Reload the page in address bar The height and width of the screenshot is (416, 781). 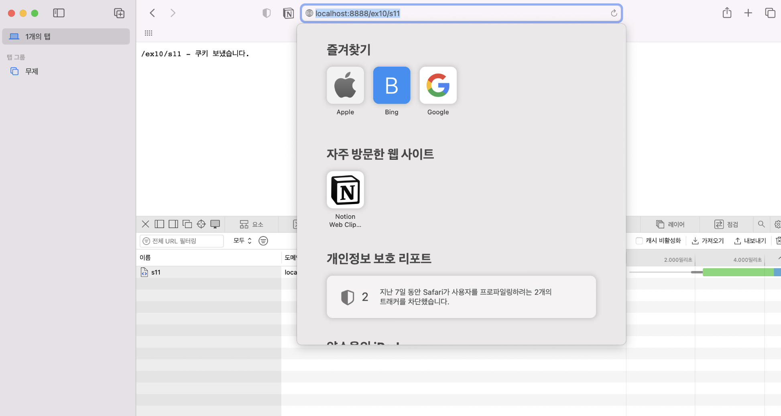pyautogui.click(x=614, y=13)
